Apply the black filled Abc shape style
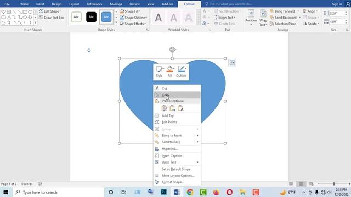The width and height of the screenshot is (351, 197). click(x=92, y=17)
